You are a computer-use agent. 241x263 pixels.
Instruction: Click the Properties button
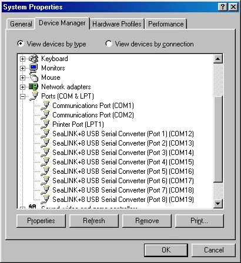pos(41,221)
